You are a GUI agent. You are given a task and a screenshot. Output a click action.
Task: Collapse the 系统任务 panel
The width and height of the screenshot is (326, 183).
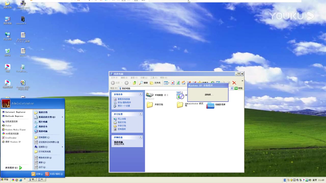pyautogui.click(x=140, y=94)
